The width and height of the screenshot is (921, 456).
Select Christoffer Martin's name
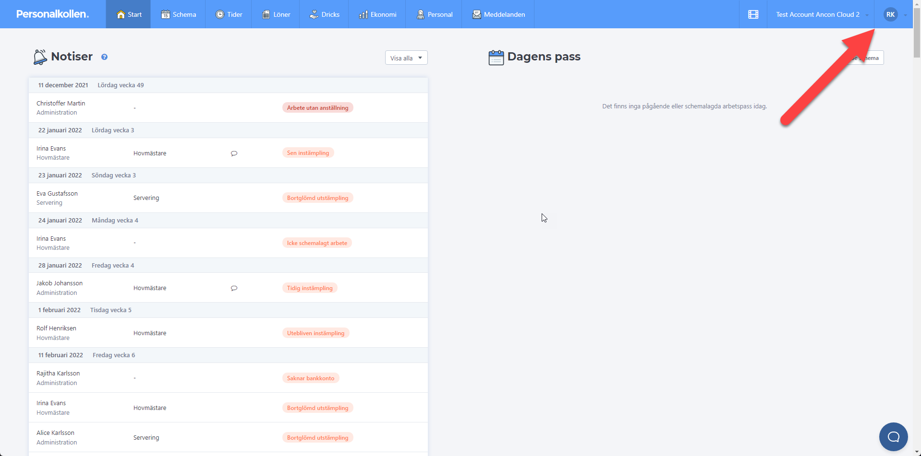coord(61,103)
